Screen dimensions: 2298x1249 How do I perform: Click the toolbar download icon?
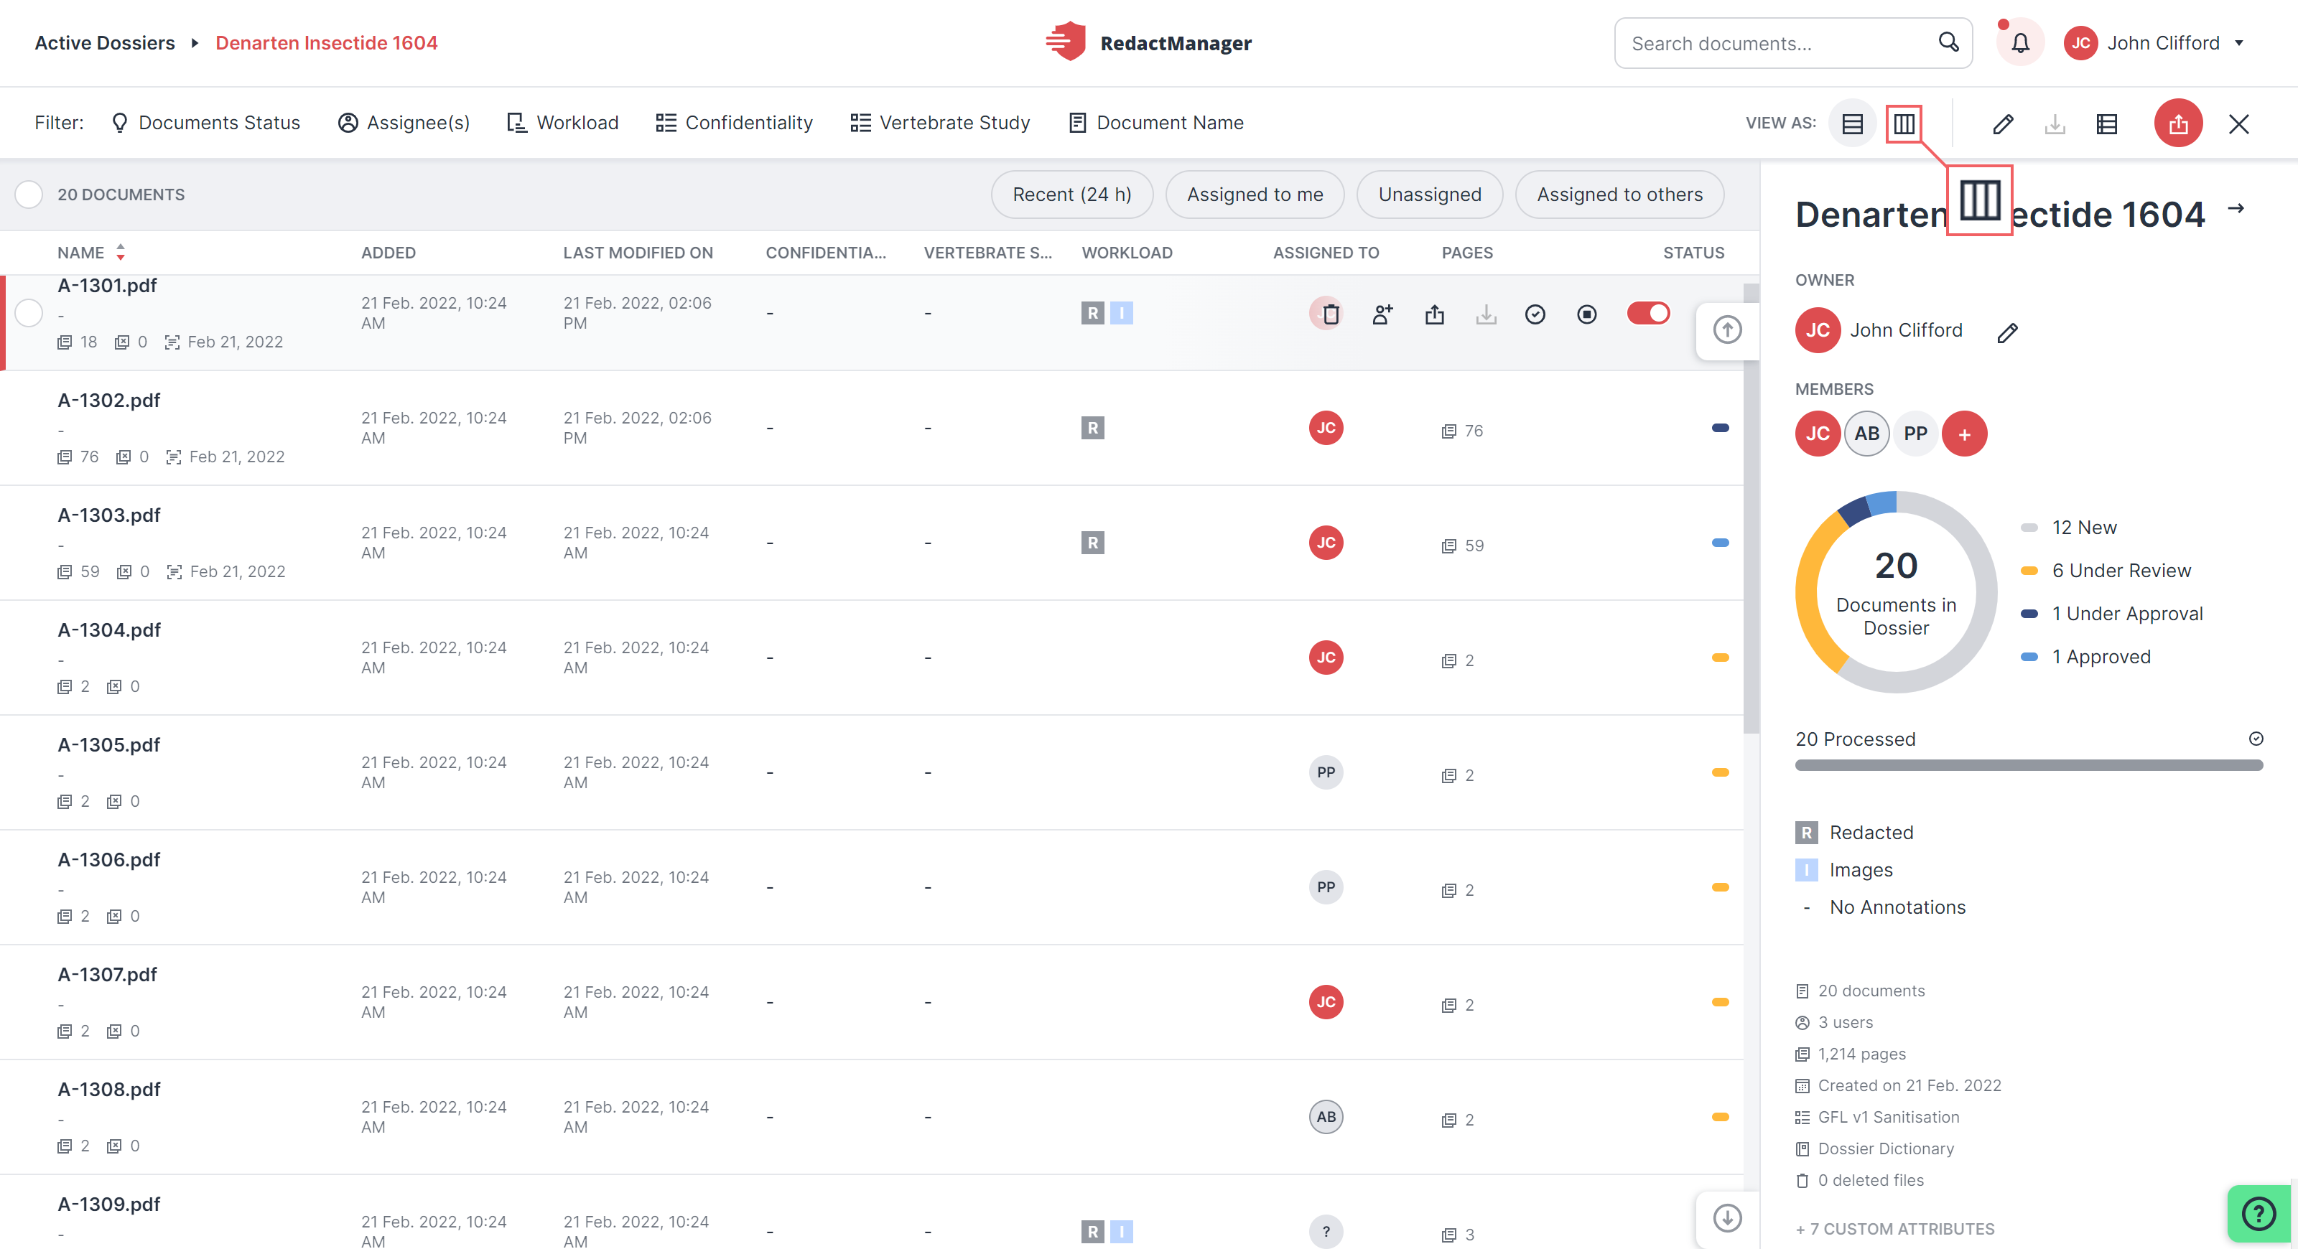pos(2055,124)
